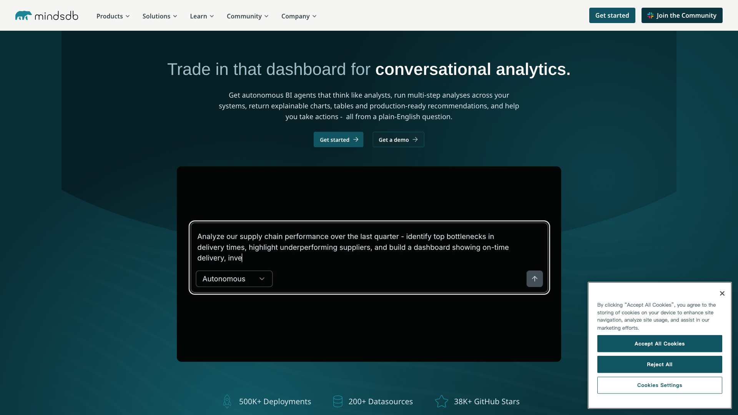Click the hero Get started button
The height and width of the screenshot is (415, 738).
click(x=338, y=139)
